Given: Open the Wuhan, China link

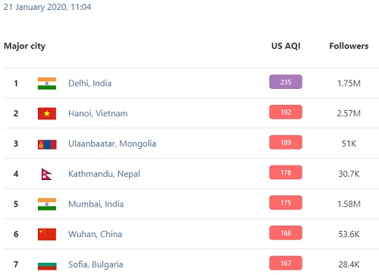Looking at the screenshot, I should click(96, 234).
